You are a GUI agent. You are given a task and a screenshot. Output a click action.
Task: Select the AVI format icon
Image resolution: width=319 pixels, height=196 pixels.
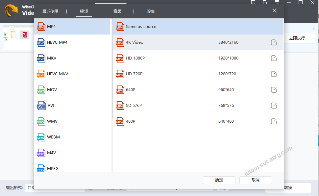pyautogui.click(x=41, y=106)
